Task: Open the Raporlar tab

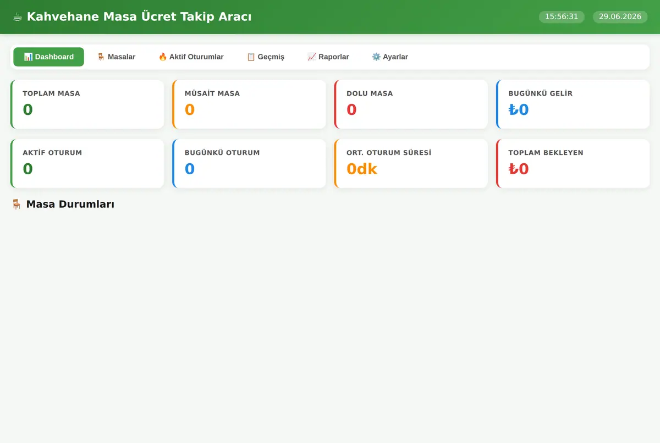Action: pyautogui.click(x=328, y=57)
